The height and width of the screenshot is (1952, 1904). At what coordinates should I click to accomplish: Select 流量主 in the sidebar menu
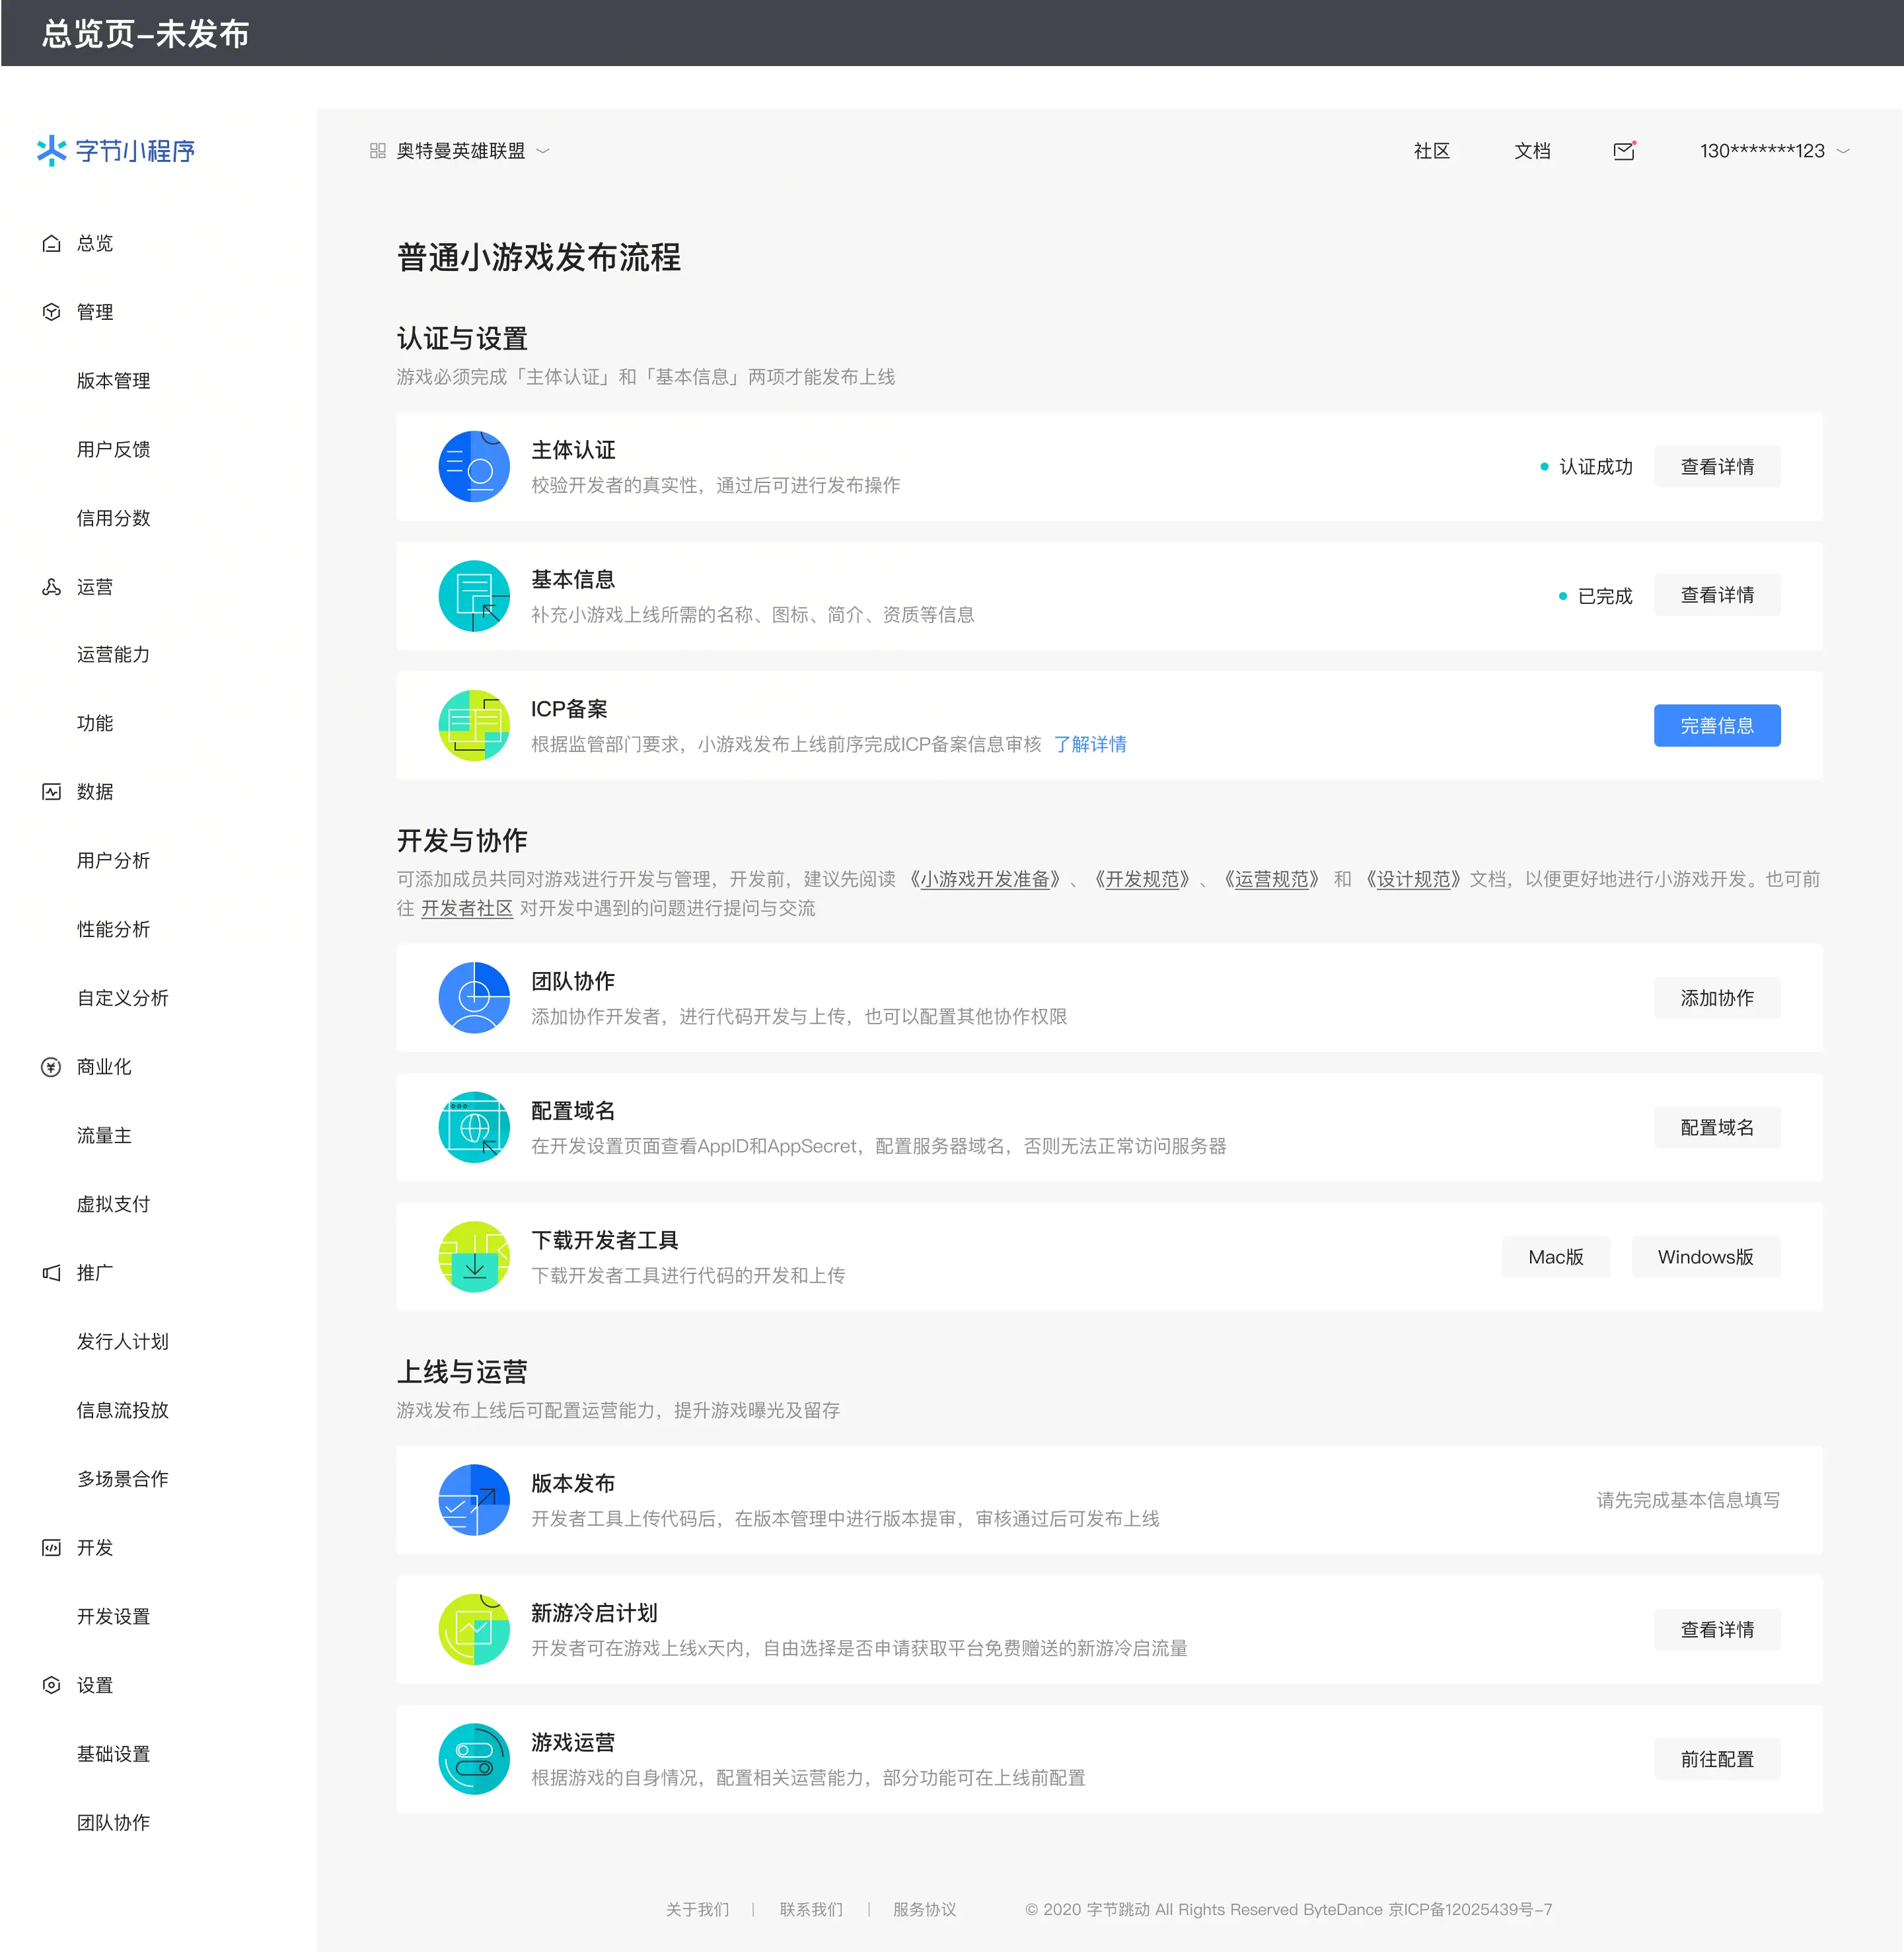(104, 1135)
